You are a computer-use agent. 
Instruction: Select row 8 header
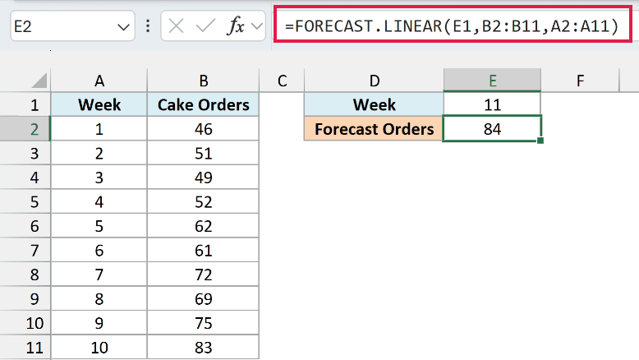click(x=25, y=275)
